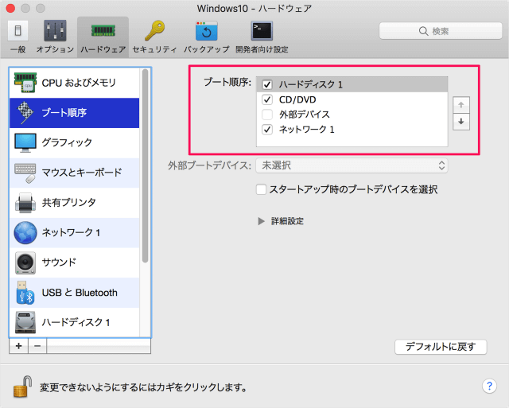Move boot item down with arrow button
This screenshot has height=408, width=509.
[460, 122]
